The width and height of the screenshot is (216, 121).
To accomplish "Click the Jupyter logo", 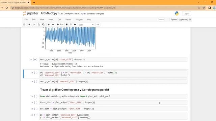I will 31,13.
